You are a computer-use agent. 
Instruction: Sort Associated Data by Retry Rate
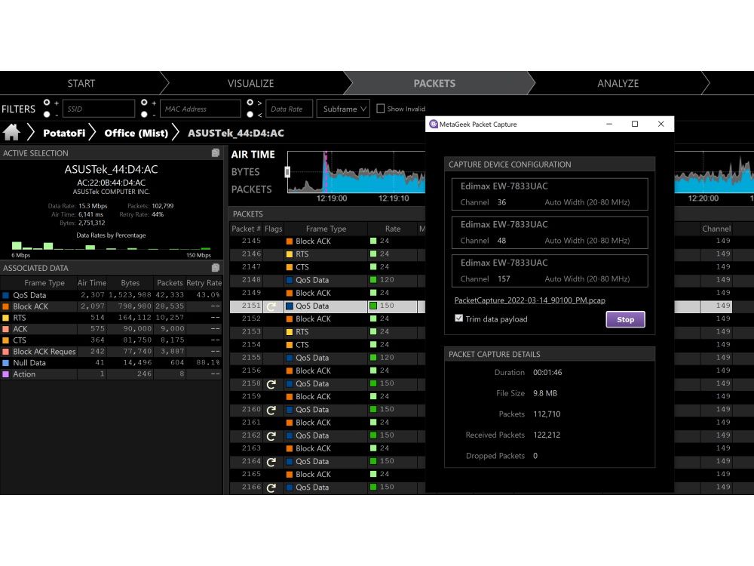pos(204,283)
